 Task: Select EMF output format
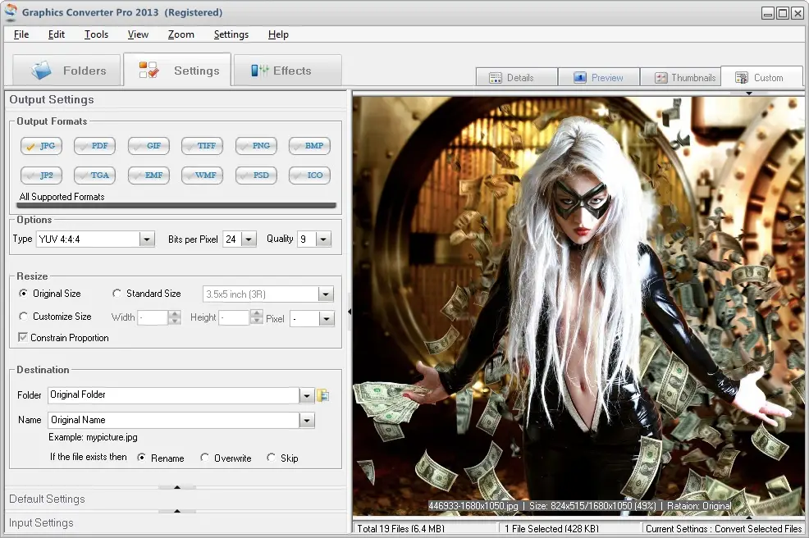click(149, 176)
